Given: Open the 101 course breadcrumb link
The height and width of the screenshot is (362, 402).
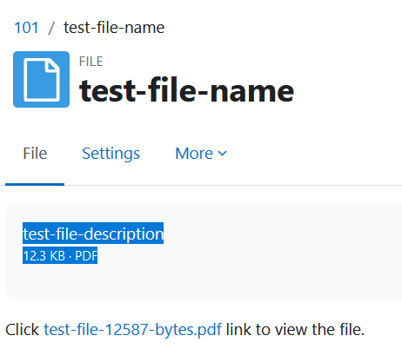Looking at the screenshot, I should [x=26, y=28].
